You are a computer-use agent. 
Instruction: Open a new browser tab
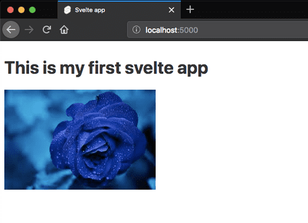pos(190,9)
